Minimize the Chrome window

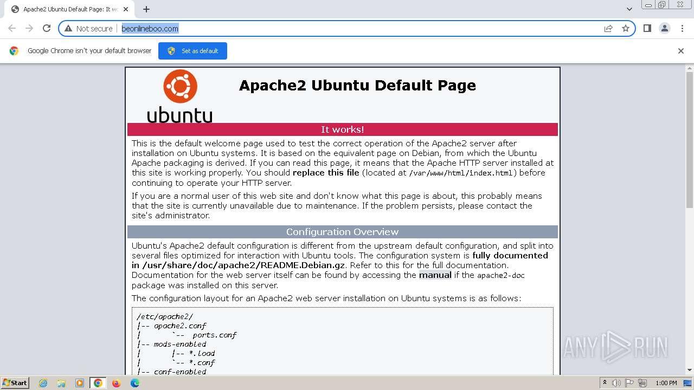pyautogui.click(x=648, y=5)
